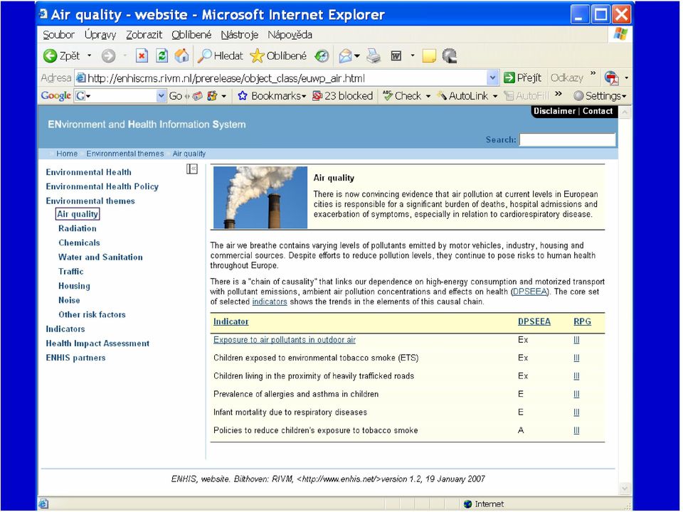The width and height of the screenshot is (683, 512).
Task: Click the smokestack Air quality image
Action: pos(260,197)
